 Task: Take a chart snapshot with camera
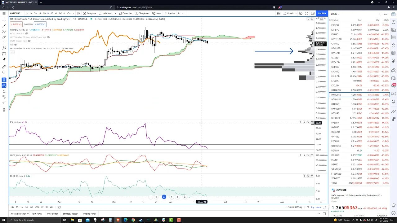[313, 13]
